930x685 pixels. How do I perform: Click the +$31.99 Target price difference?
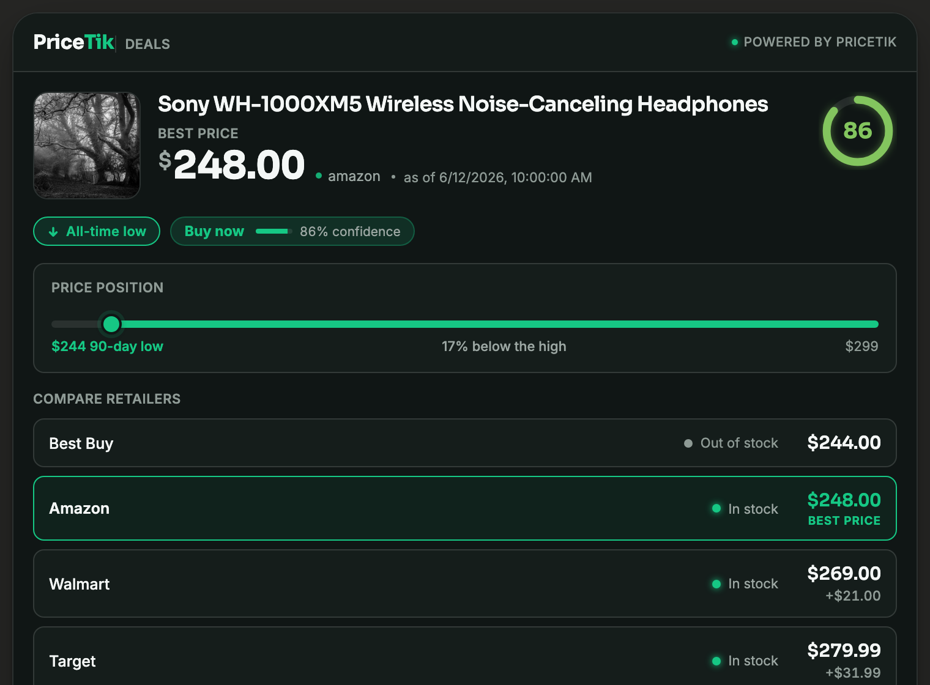(x=853, y=673)
